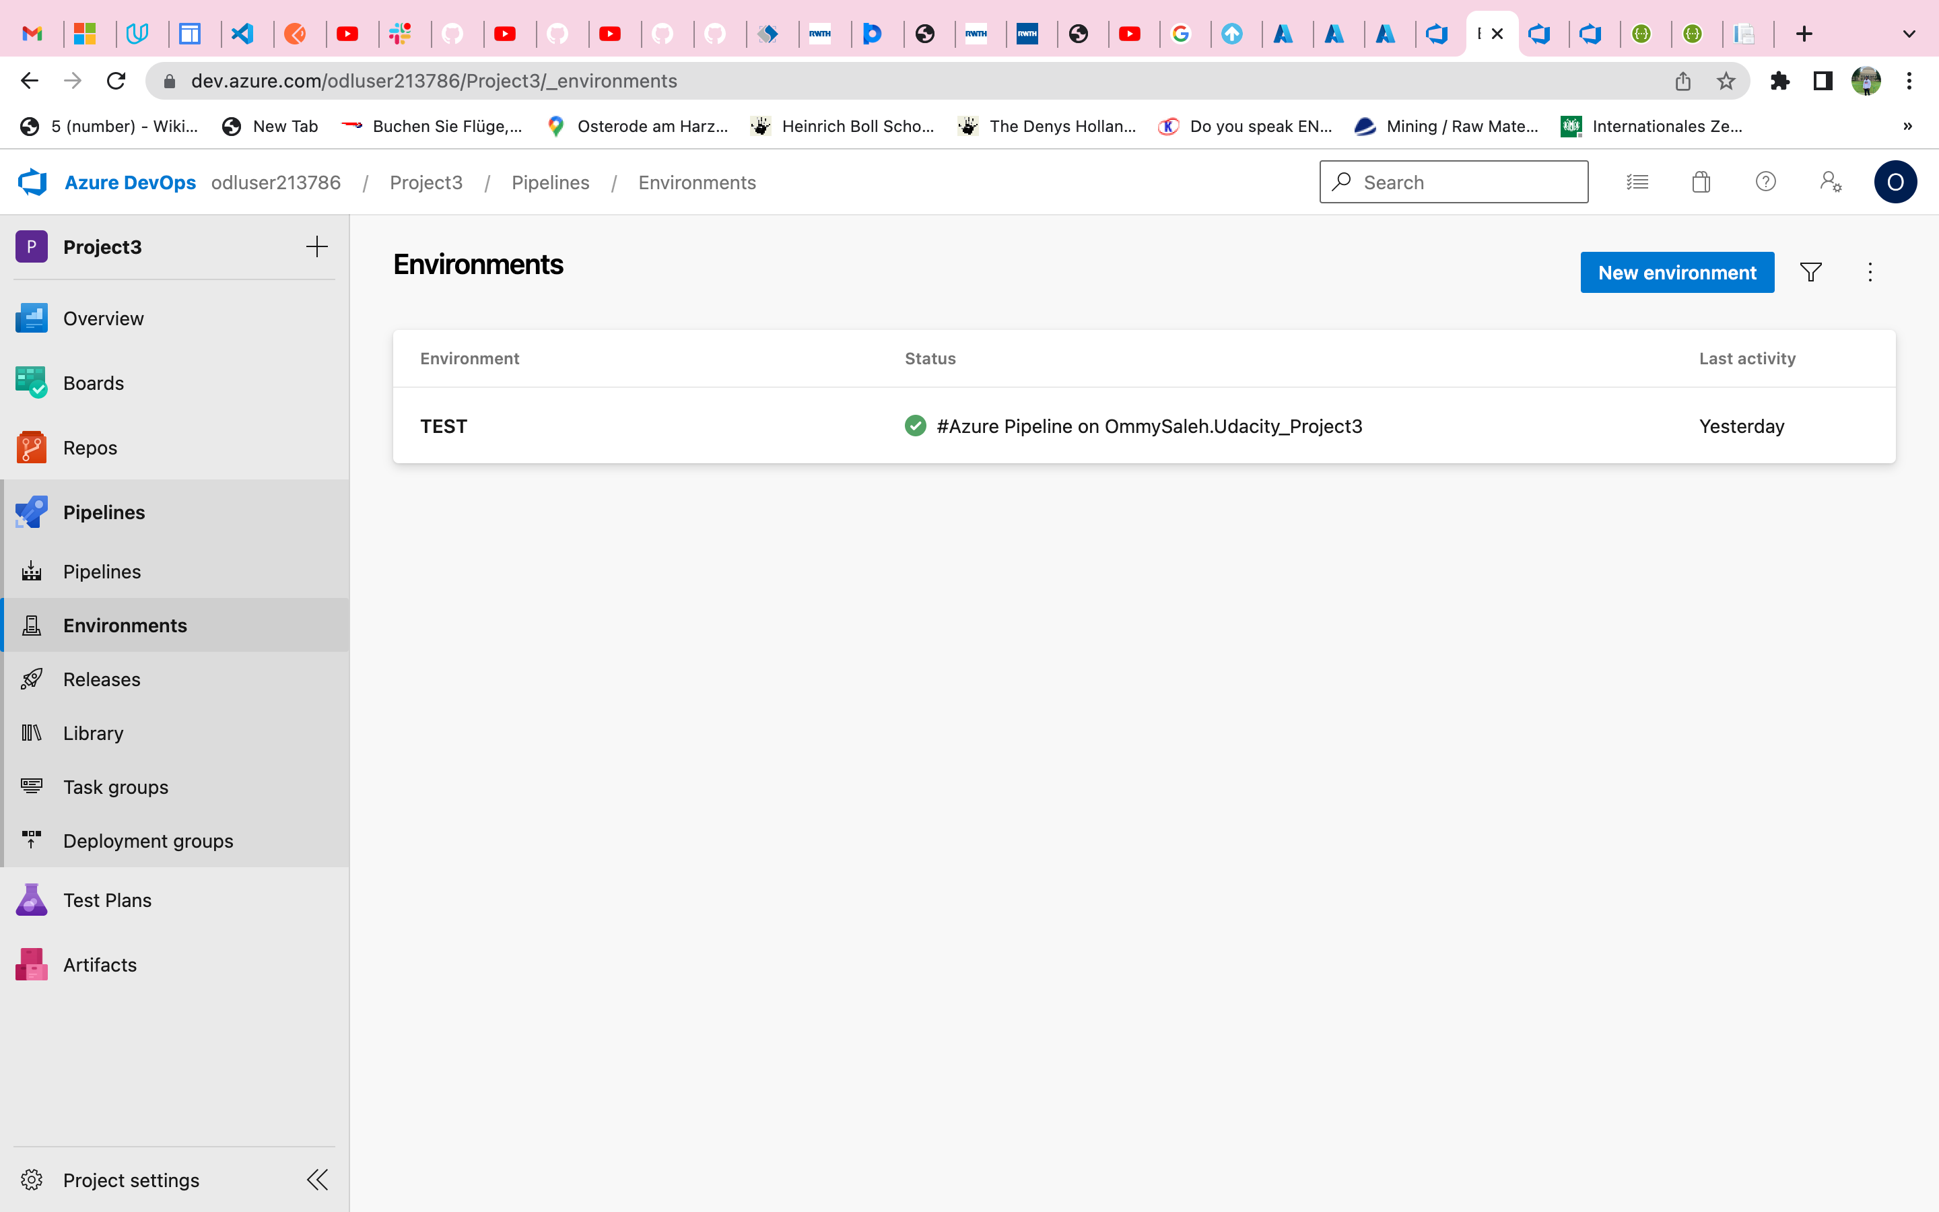
Task: Open the TEST environment row
Action: click(444, 426)
